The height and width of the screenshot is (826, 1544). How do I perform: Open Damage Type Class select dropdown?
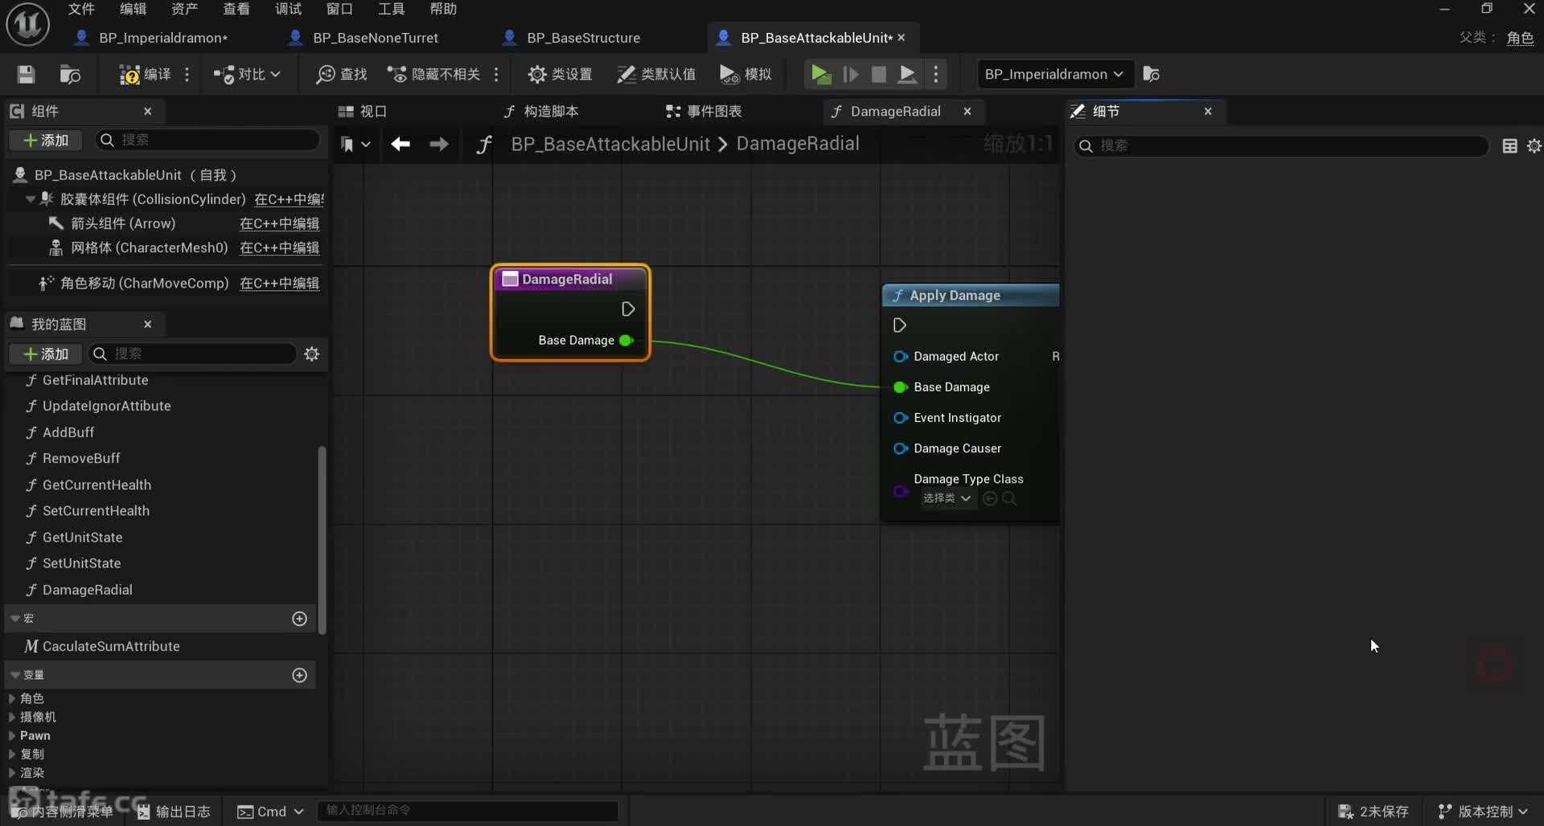[947, 498]
